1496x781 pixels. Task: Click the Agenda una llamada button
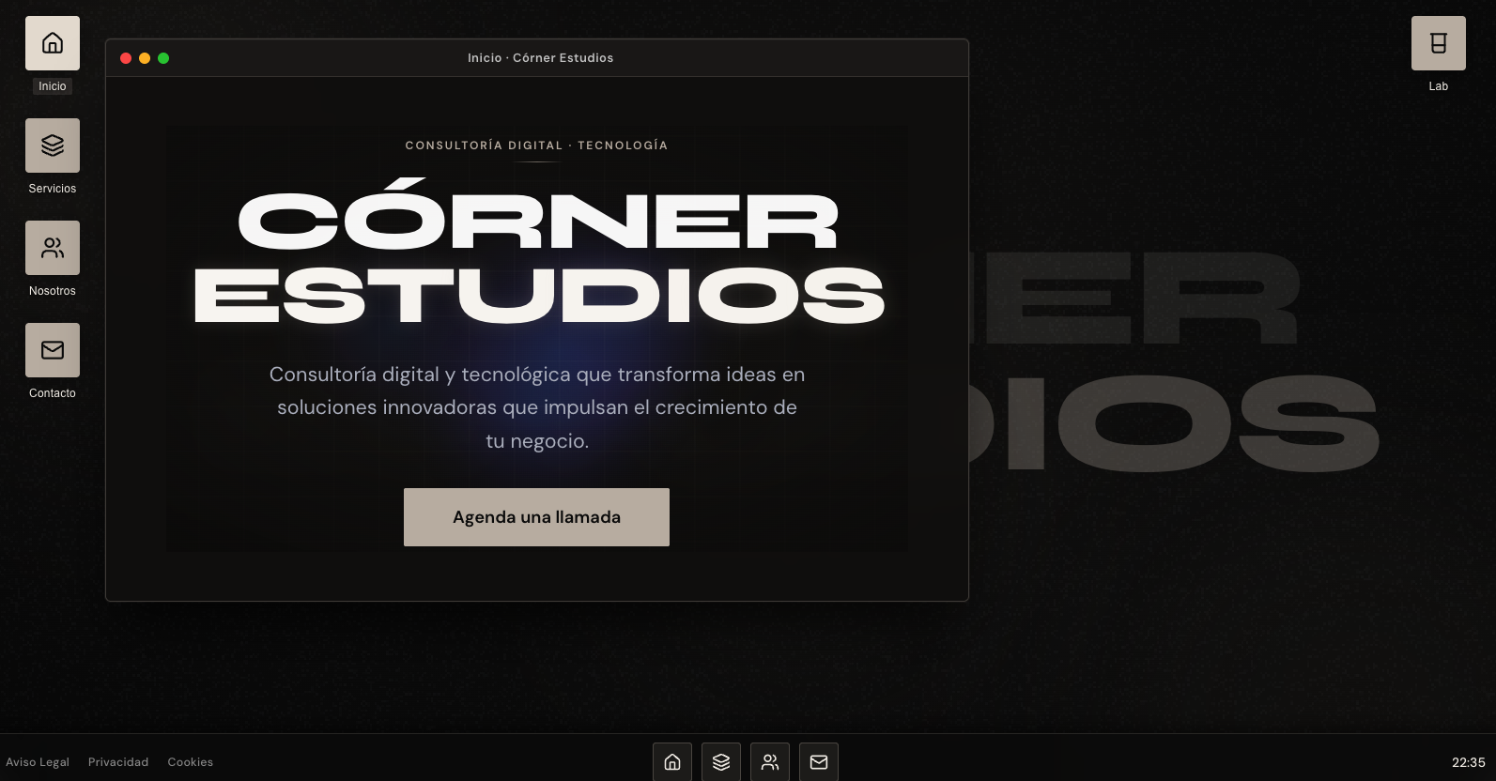point(536,517)
